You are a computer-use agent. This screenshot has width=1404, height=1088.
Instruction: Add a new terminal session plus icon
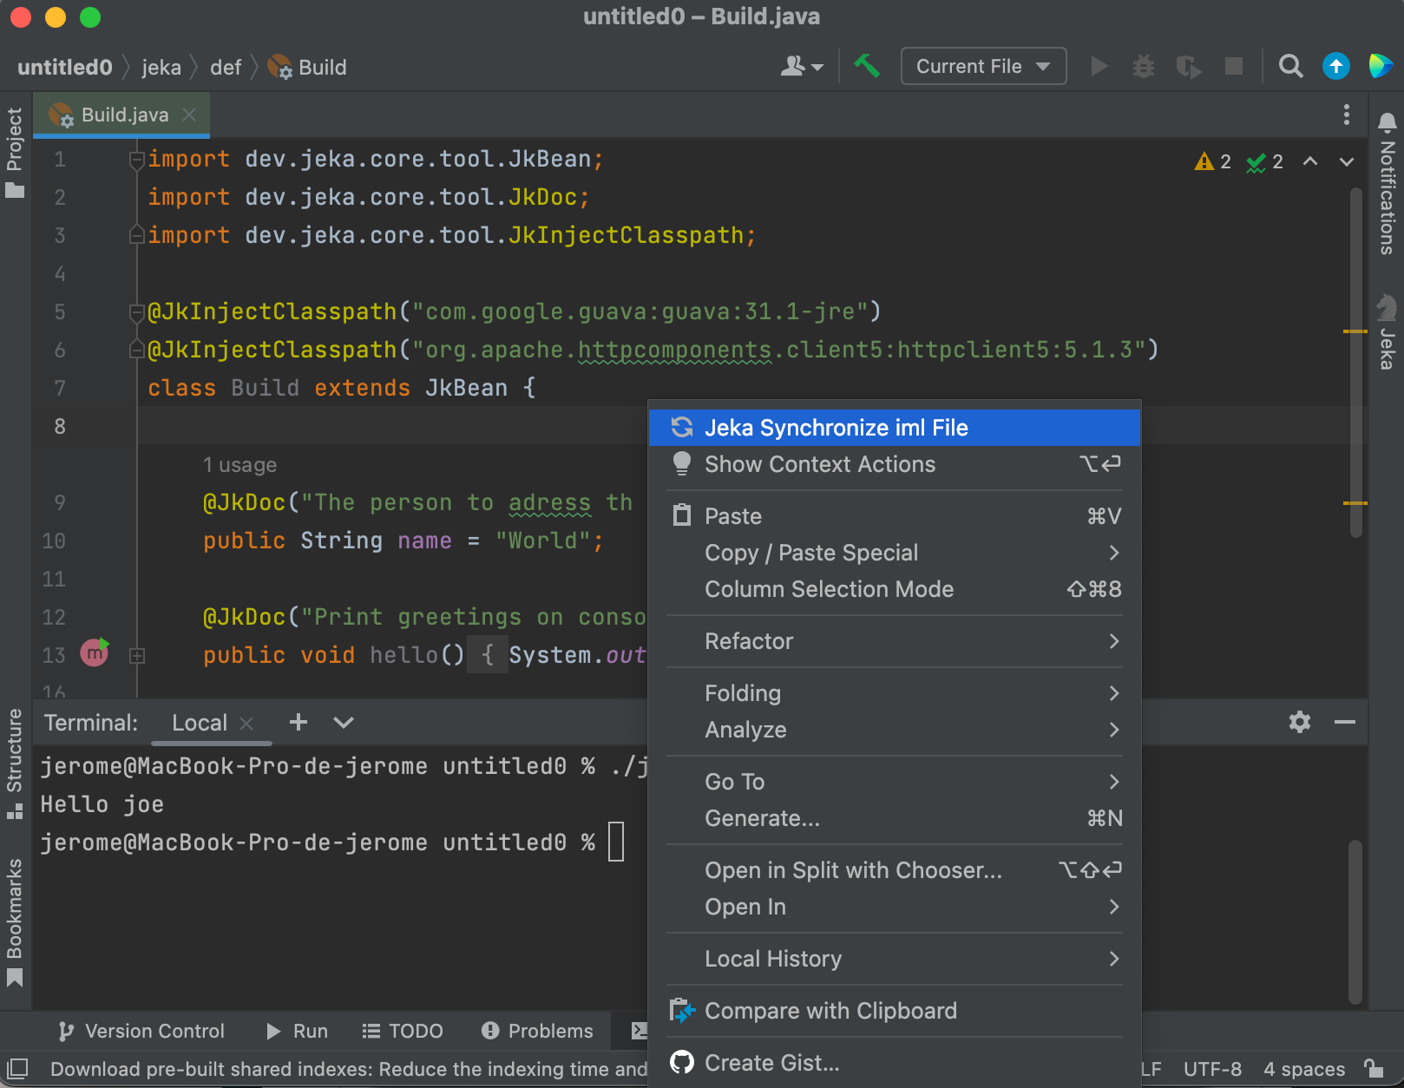(x=299, y=722)
